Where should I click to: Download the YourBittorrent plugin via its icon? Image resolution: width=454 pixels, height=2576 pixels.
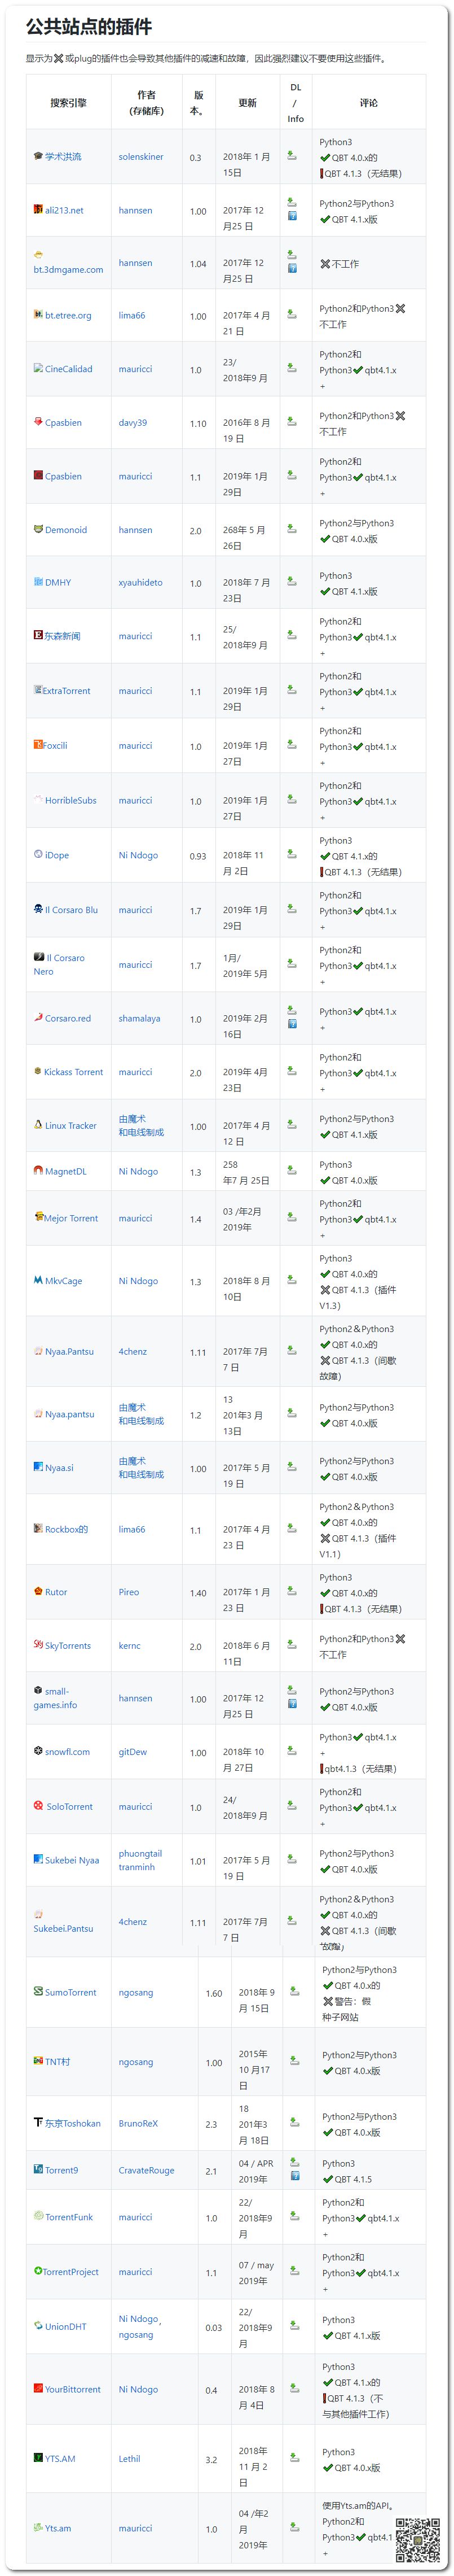[294, 2388]
